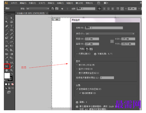Screen dimensions: 146x113
Task: Toggle 显示中心标记 show center mark checkbox
Action: (x=77, y=65)
